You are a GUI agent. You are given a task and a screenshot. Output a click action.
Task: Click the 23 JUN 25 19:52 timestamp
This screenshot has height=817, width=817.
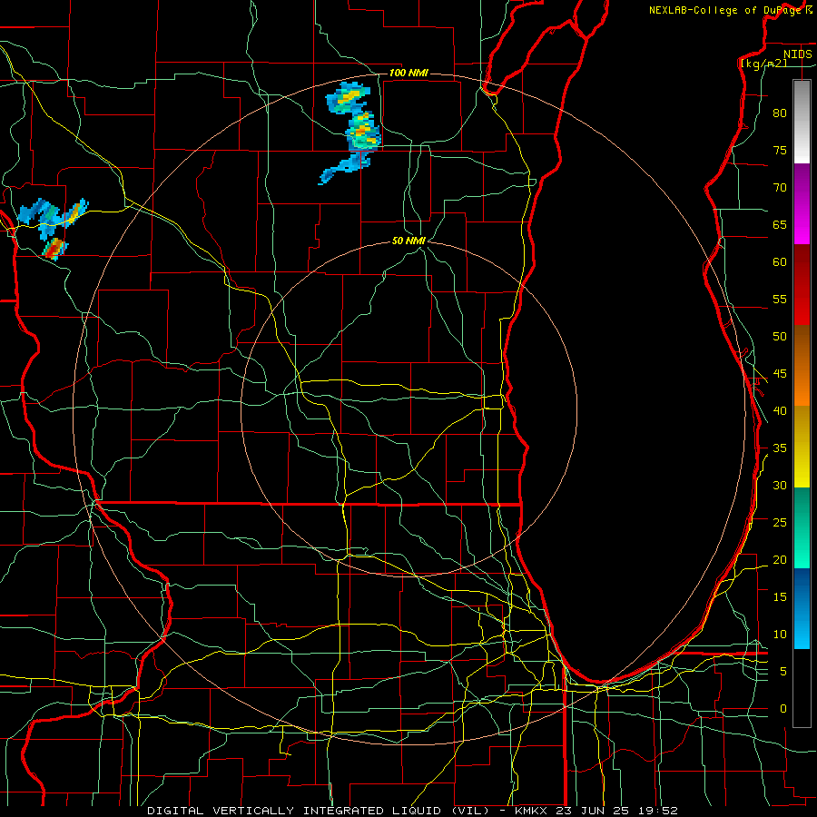(617, 811)
